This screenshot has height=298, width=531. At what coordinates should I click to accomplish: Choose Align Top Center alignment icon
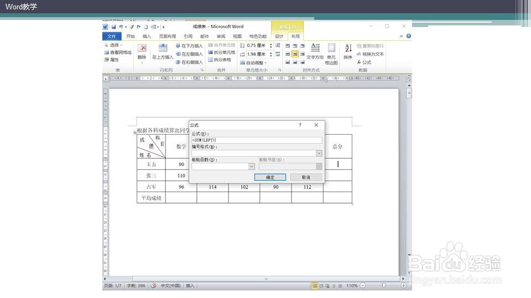(295, 46)
